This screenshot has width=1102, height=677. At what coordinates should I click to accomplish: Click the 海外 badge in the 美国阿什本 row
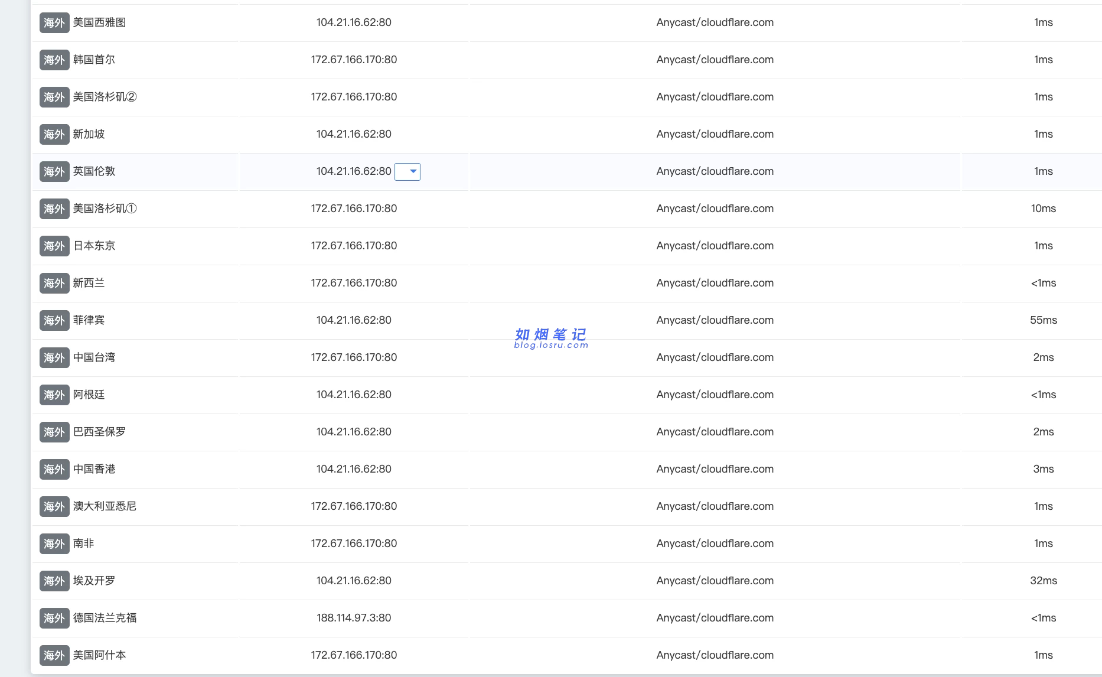coord(54,656)
